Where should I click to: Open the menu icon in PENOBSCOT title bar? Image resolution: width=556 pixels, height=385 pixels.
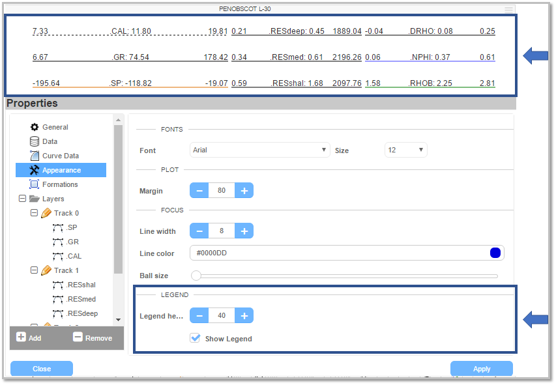click(508, 9)
